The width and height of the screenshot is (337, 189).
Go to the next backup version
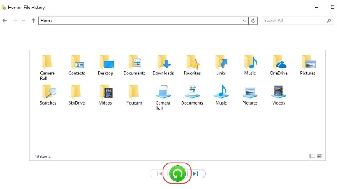point(196,173)
